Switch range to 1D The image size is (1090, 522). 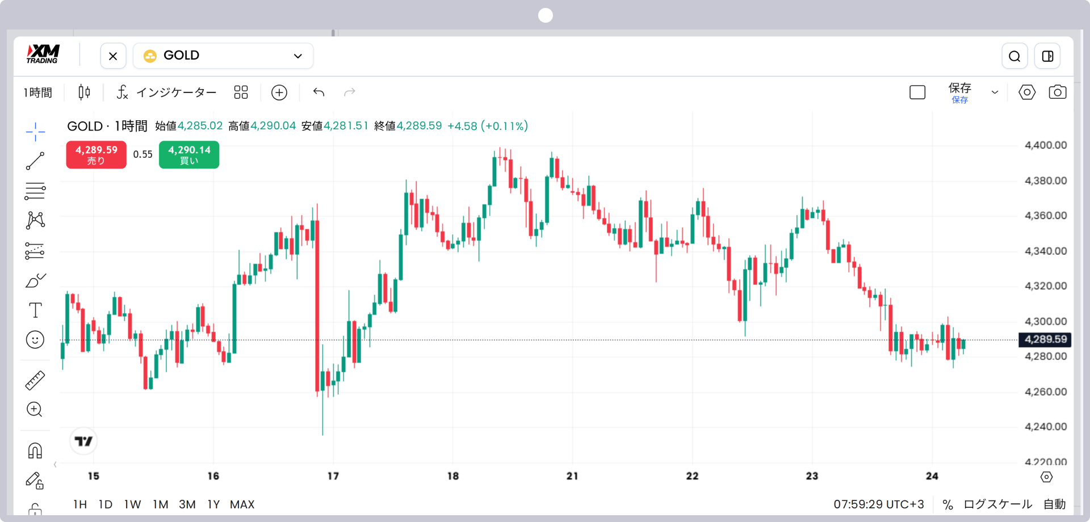(x=106, y=504)
